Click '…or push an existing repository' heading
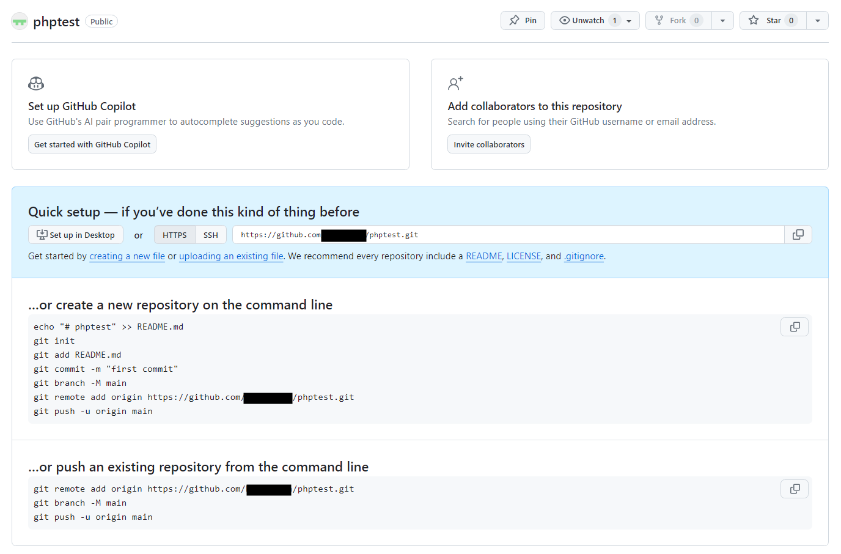This screenshot has height=554, width=841. pyautogui.click(x=199, y=467)
